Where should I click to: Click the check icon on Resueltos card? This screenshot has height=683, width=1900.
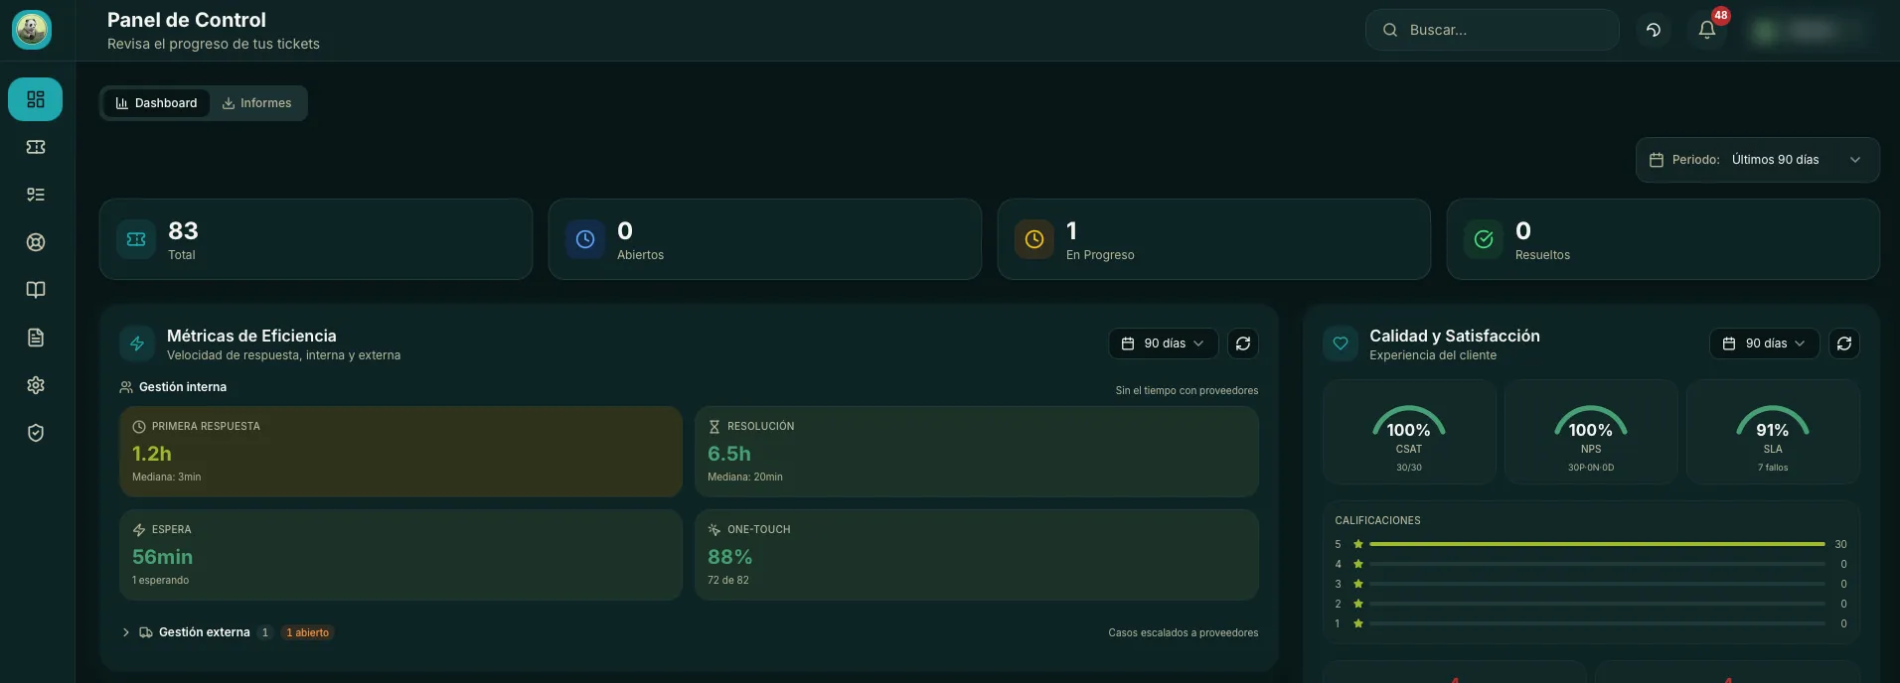(1484, 239)
